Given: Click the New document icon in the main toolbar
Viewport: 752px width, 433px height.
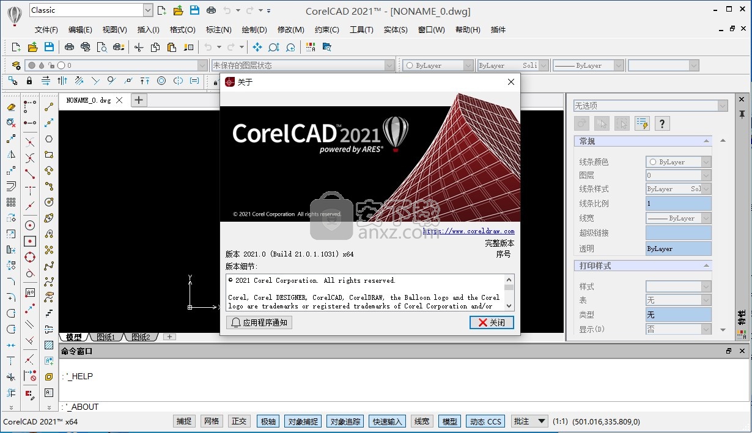Looking at the screenshot, I should [x=17, y=47].
